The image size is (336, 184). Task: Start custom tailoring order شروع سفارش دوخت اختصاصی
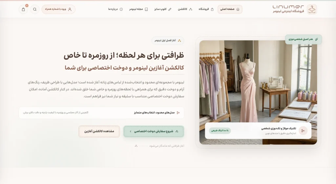coord(154,131)
